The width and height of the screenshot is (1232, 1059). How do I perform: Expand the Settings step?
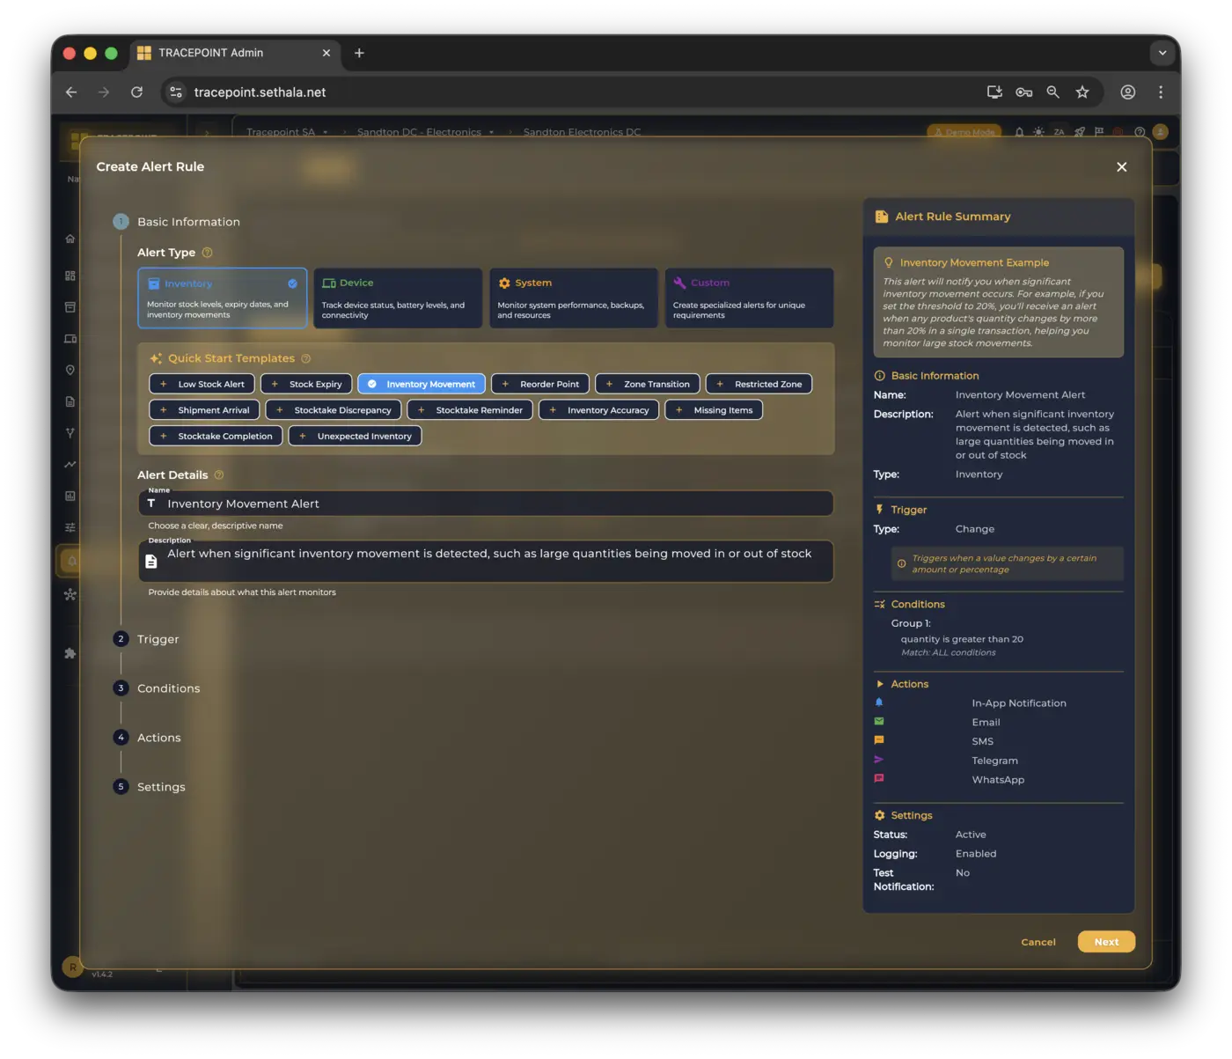(161, 787)
